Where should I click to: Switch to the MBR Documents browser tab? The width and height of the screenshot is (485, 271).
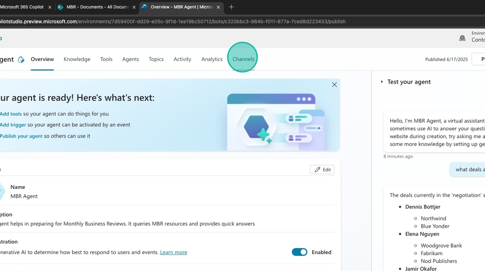pos(97,7)
